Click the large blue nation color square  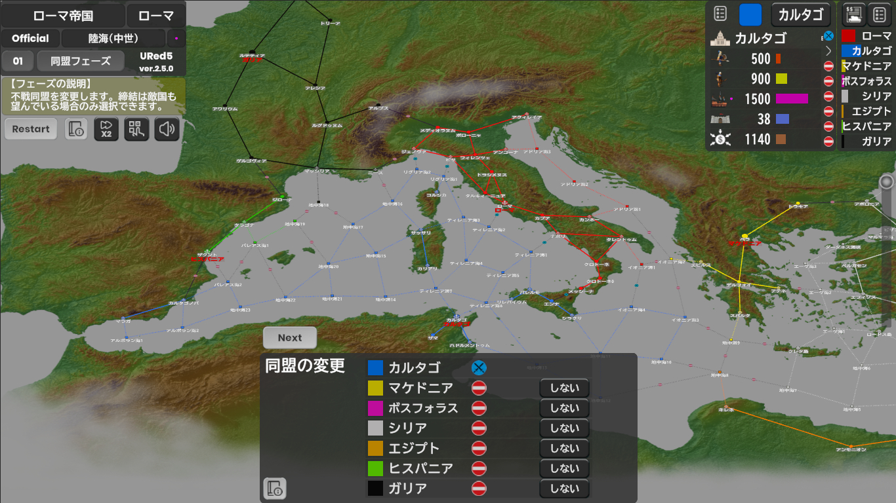(750, 14)
